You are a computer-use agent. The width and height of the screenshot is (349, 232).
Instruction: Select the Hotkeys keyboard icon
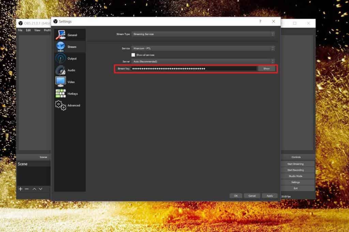pos(61,93)
